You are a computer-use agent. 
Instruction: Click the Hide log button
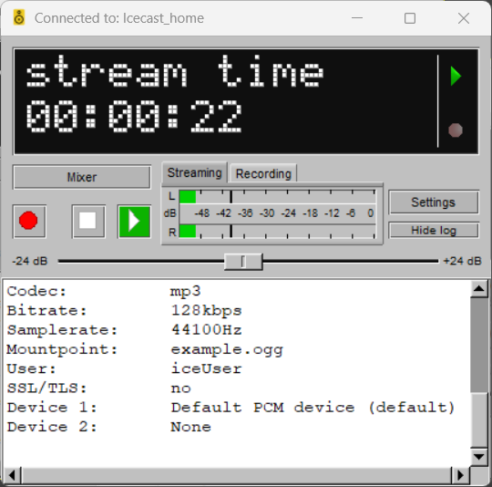click(x=434, y=231)
